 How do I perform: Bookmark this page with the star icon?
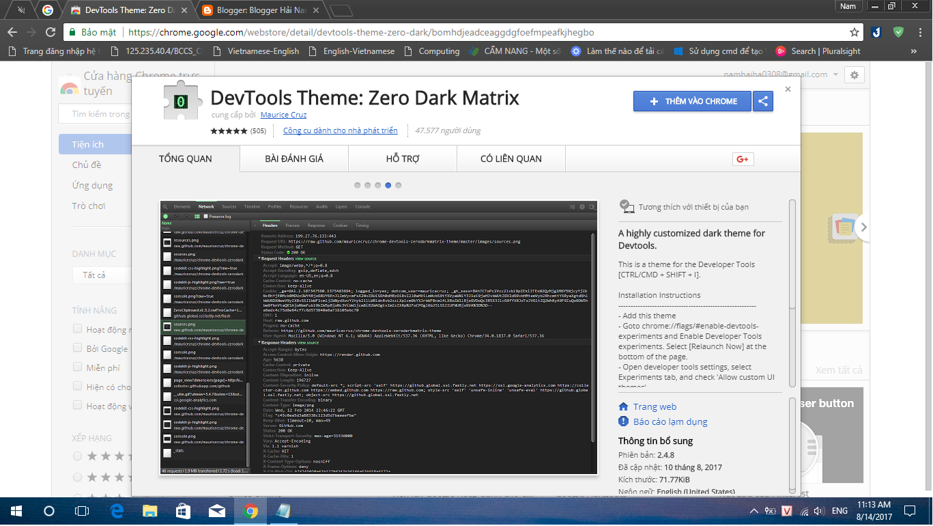[x=855, y=32]
